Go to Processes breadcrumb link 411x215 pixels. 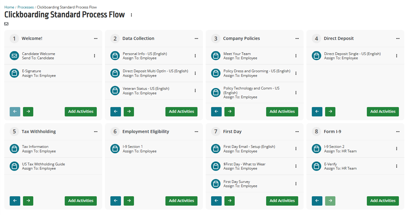click(x=26, y=7)
